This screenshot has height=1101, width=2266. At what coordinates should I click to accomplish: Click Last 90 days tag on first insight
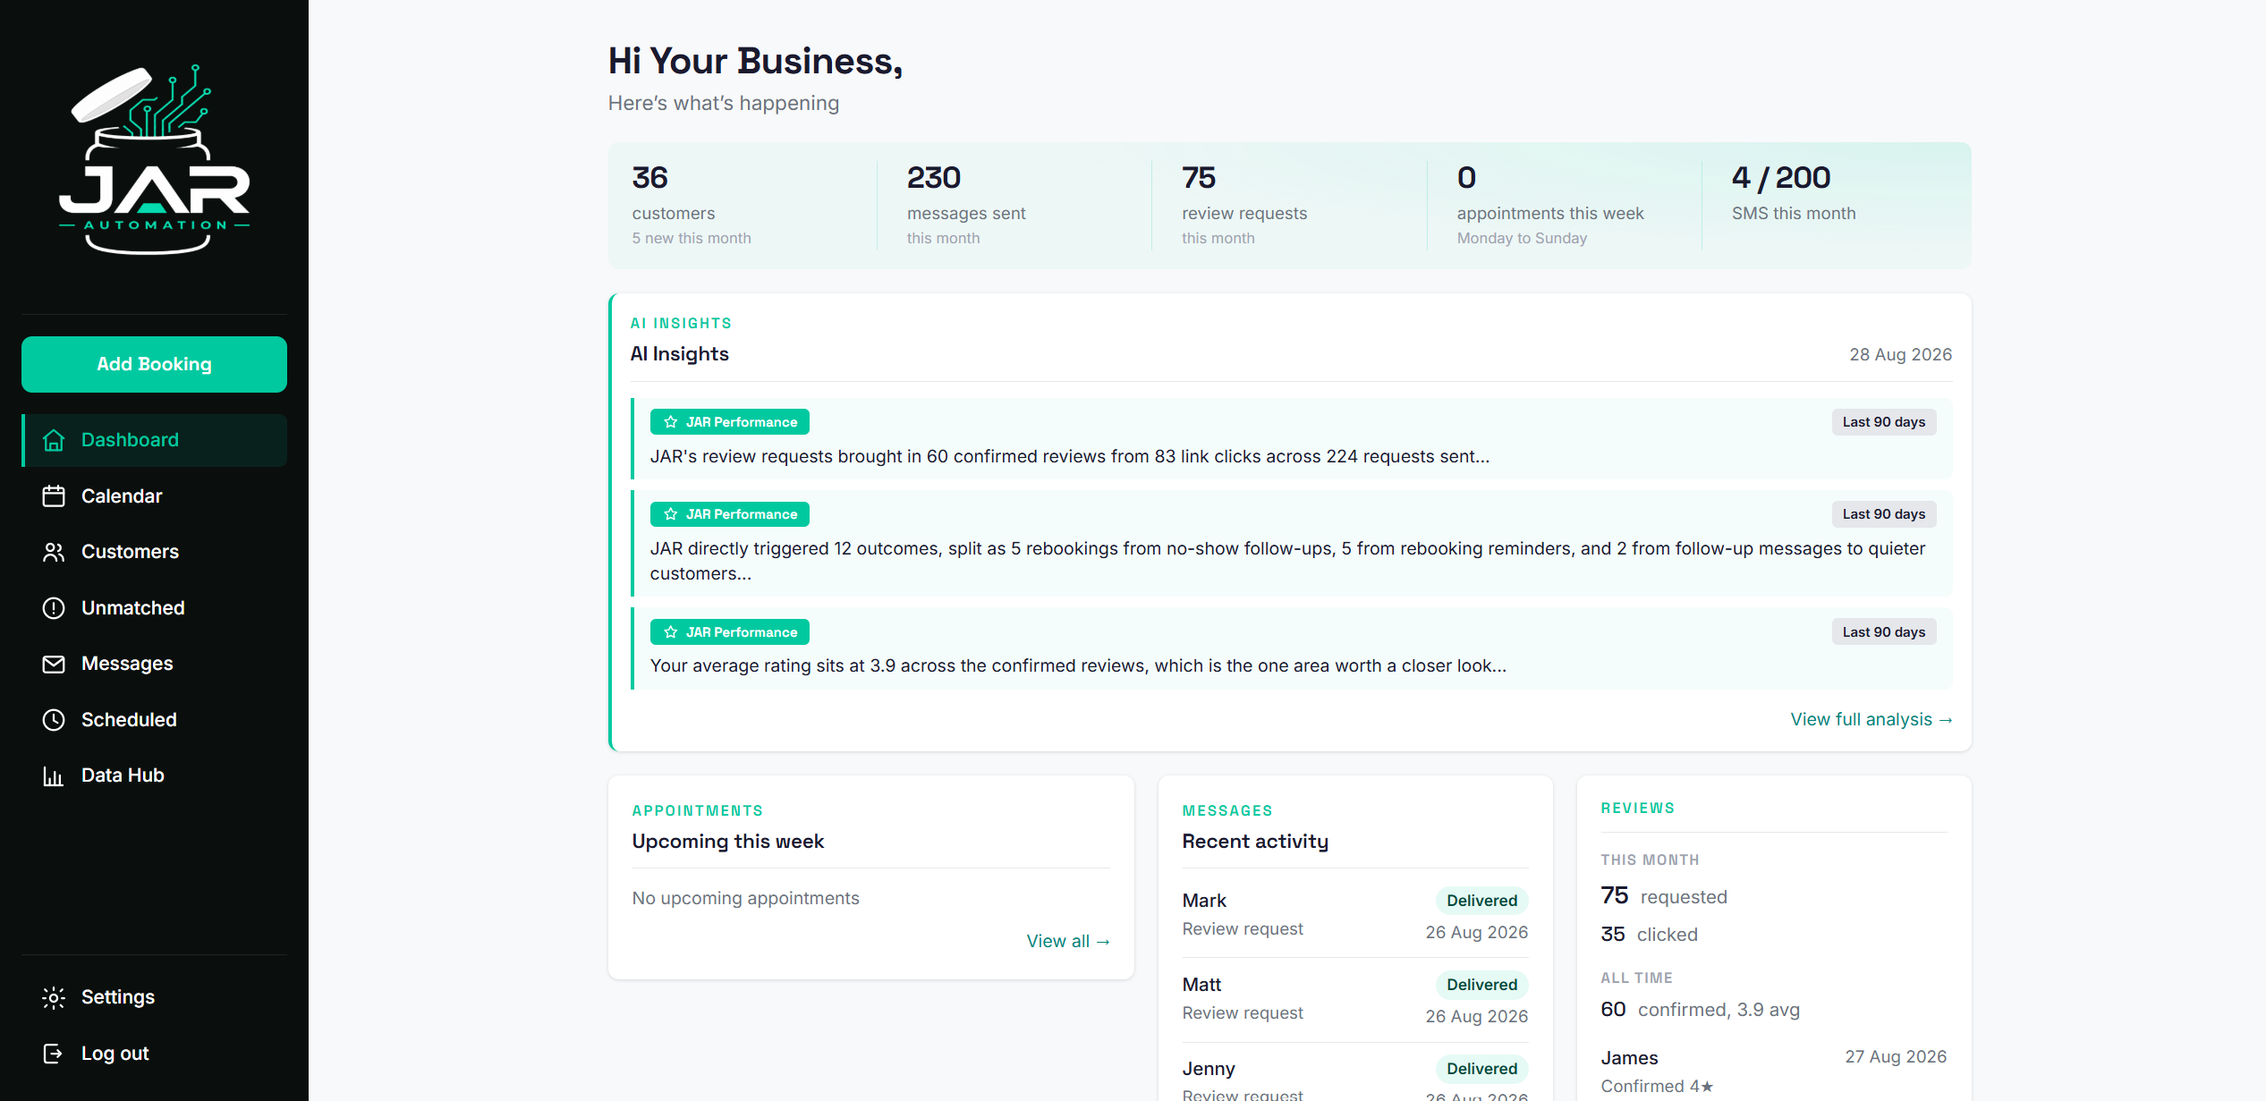click(1883, 422)
